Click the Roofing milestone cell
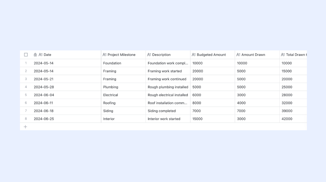The width and height of the screenshot is (326, 182). coord(123,103)
